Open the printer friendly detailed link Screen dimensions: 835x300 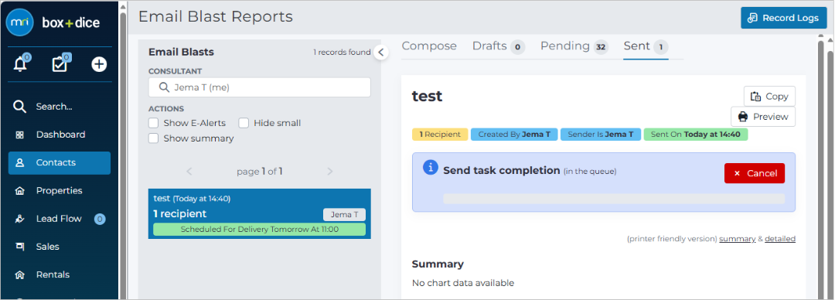pos(780,239)
